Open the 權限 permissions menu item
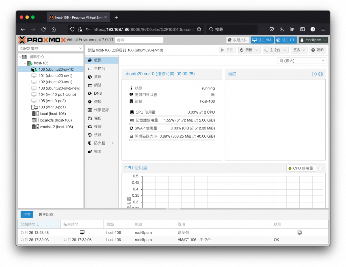Image resolution: width=346 pixels, height=267 pixels. pyautogui.click(x=102, y=151)
